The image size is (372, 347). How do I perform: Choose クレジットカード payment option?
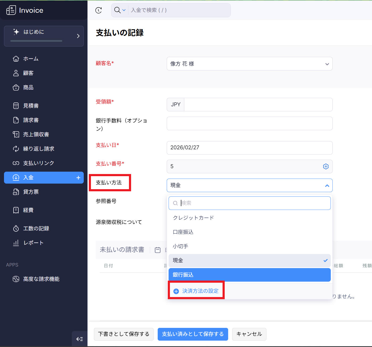(x=193, y=218)
